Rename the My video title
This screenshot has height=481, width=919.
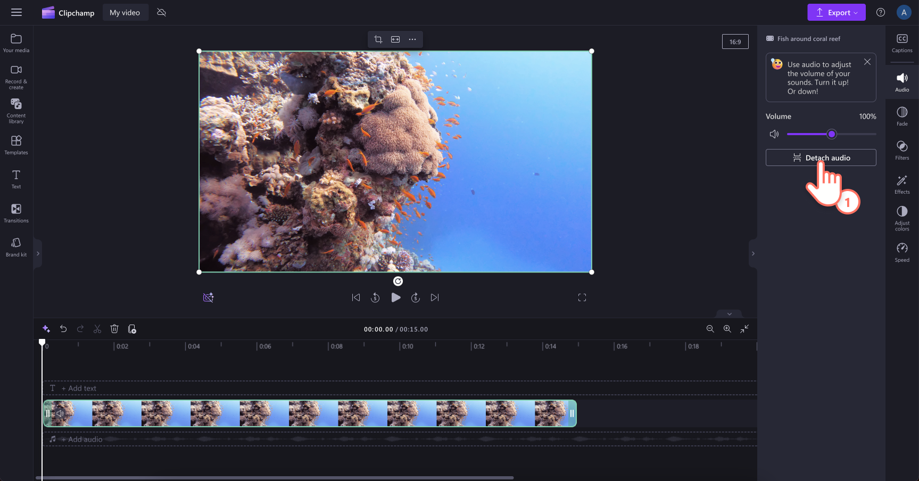[x=125, y=12]
